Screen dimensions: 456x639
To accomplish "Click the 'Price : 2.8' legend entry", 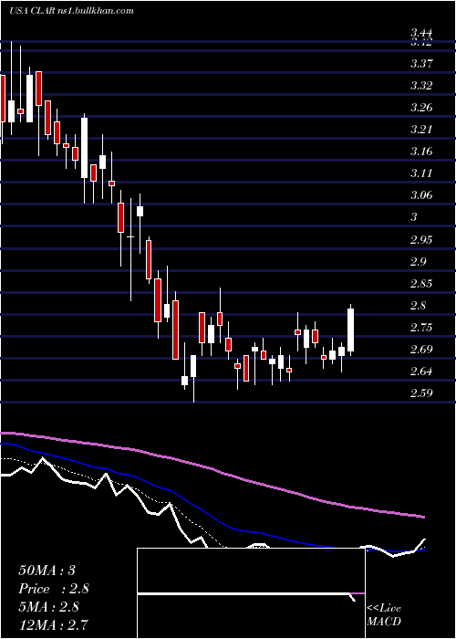I will 54,589.
